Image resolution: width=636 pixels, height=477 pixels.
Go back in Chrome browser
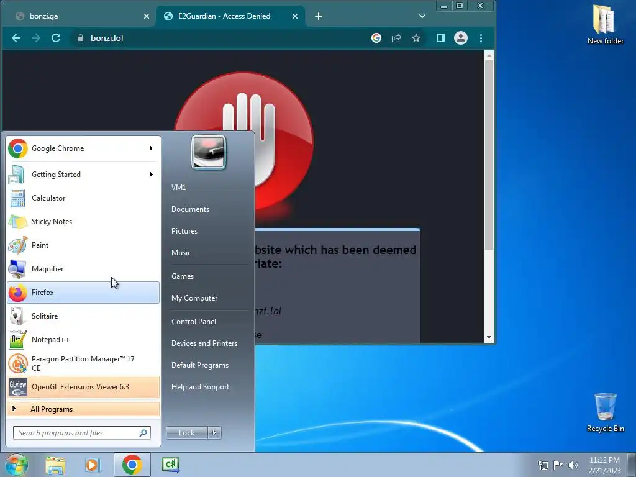(x=16, y=38)
